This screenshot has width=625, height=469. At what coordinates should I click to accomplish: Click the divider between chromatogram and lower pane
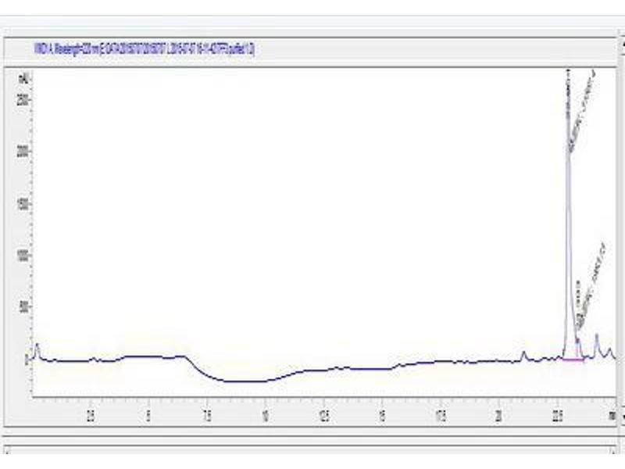[312, 441]
